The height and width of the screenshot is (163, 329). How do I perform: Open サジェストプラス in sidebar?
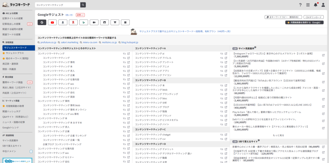tap(15, 53)
